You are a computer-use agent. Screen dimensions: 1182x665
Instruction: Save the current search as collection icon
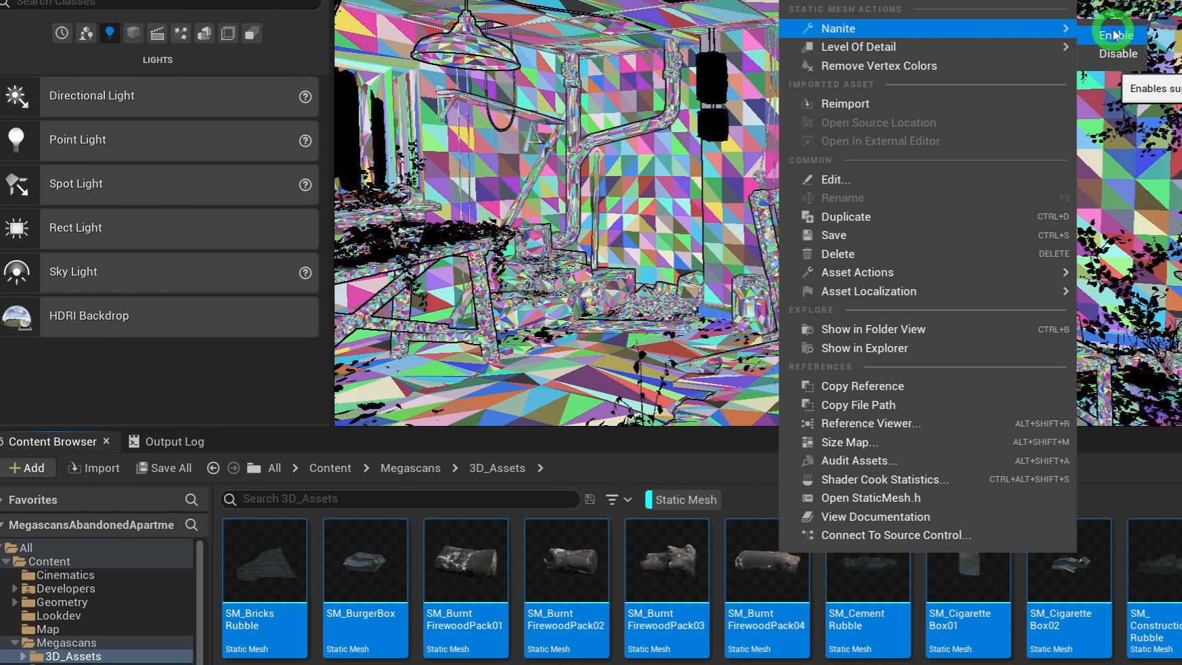click(590, 499)
